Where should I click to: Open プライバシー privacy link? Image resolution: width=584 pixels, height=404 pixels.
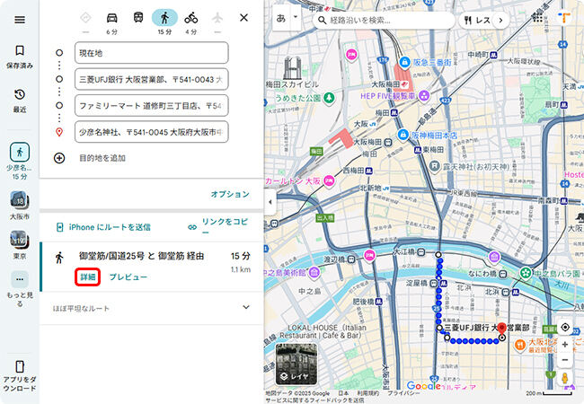tap(403, 393)
